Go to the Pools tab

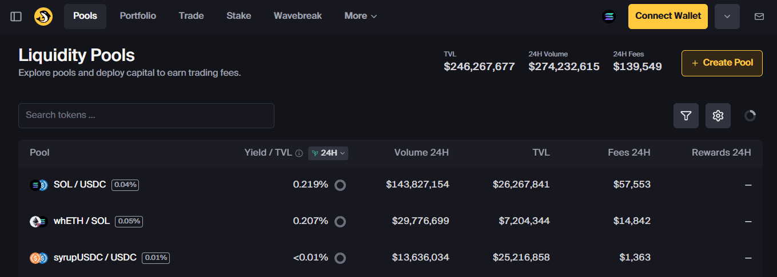(x=85, y=16)
